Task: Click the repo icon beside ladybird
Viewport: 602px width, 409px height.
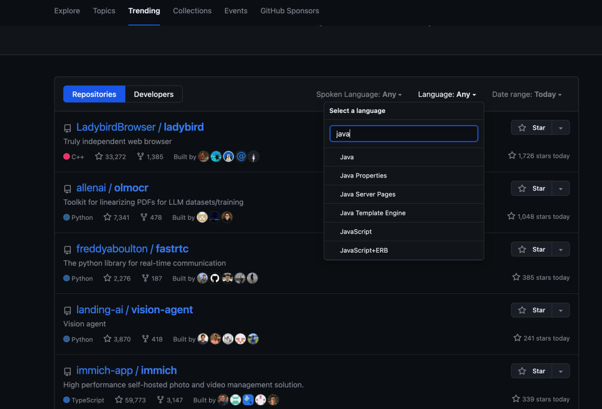Action: tap(67, 128)
